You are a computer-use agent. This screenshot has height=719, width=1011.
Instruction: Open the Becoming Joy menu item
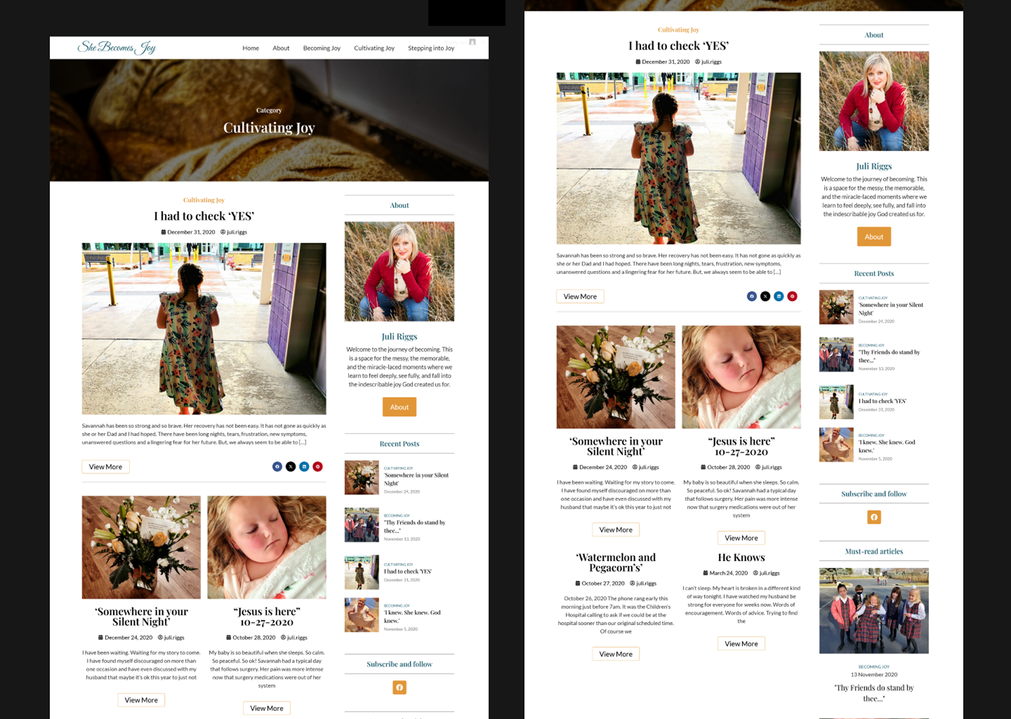pos(322,48)
